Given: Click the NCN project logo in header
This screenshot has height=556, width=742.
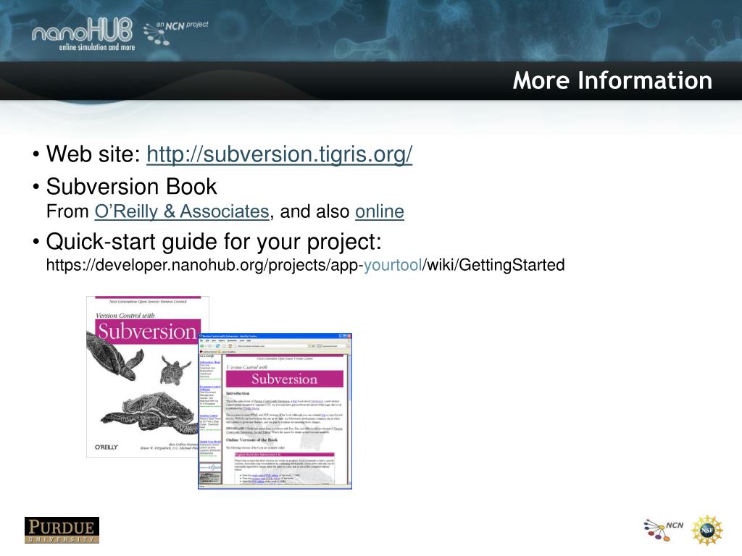Looking at the screenshot, I should 175,33.
